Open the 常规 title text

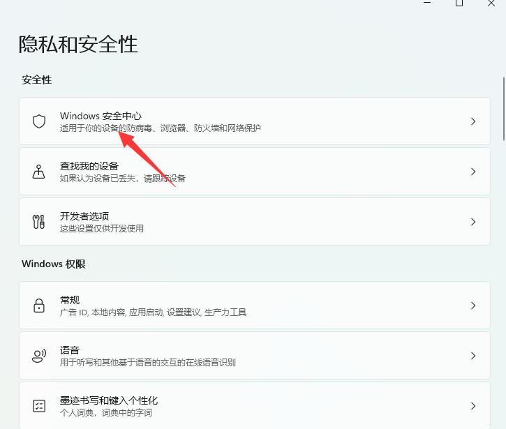(70, 300)
